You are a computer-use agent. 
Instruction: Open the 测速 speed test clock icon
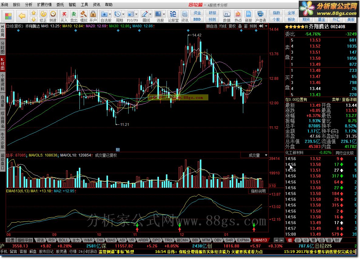(x=53, y=16)
